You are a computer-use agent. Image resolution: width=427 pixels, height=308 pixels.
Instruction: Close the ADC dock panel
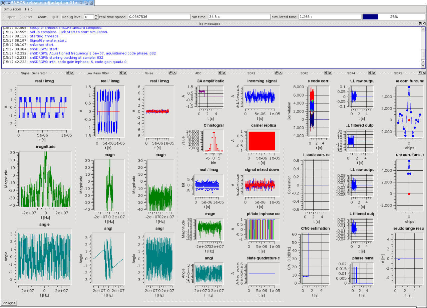(224, 73)
